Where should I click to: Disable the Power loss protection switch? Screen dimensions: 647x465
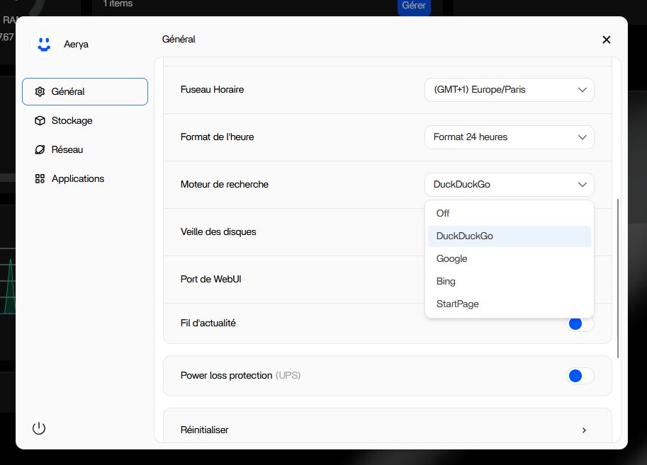pyautogui.click(x=580, y=376)
